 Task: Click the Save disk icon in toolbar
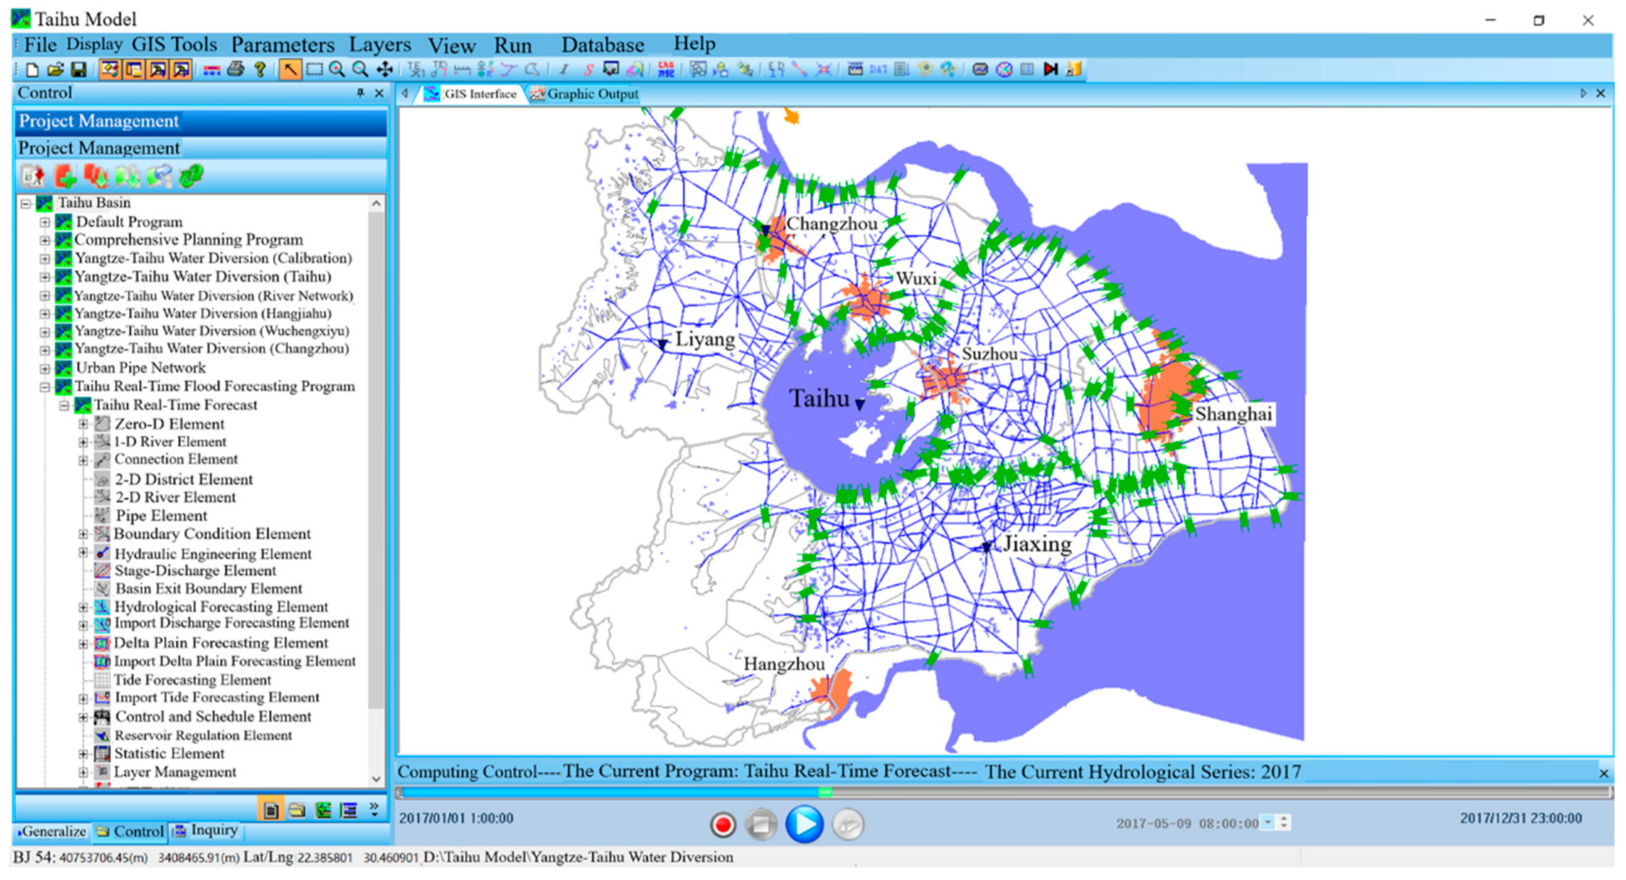[x=78, y=70]
